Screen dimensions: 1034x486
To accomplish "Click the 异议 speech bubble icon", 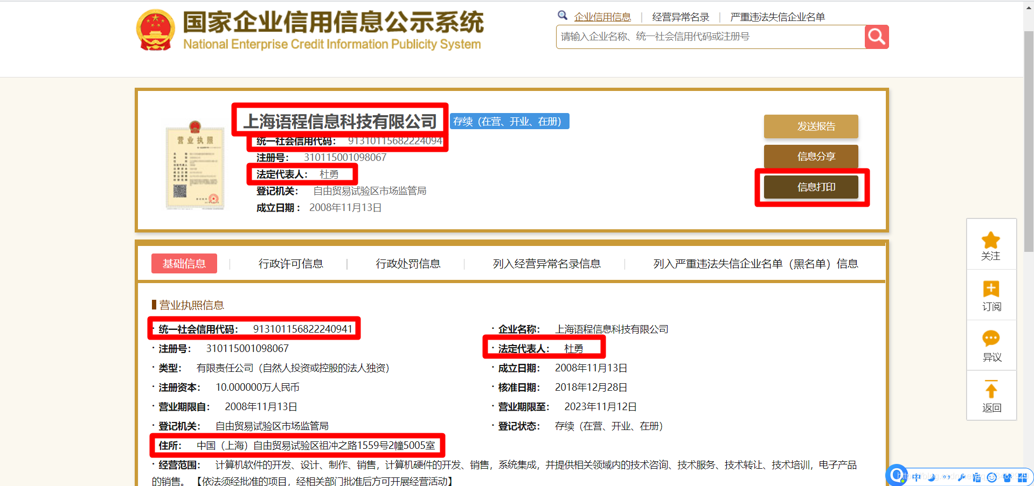I will coord(991,339).
